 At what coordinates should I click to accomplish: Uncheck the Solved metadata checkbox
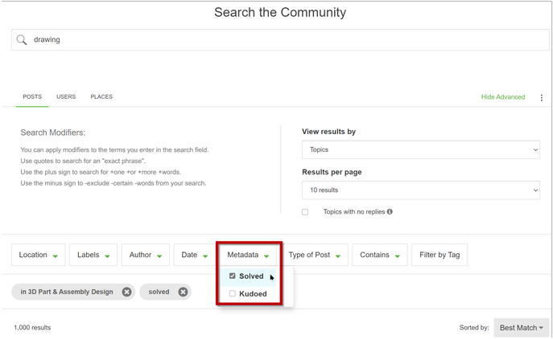coord(233,276)
